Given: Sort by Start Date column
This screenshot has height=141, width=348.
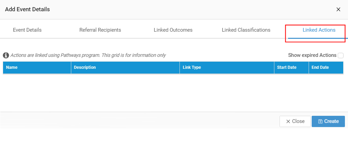Looking at the screenshot, I should [291, 67].
